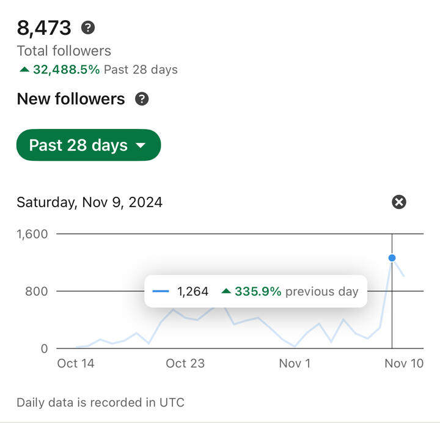Click the Oct 14 axis label
This screenshot has width=440, height=423.
coord(76,364)
